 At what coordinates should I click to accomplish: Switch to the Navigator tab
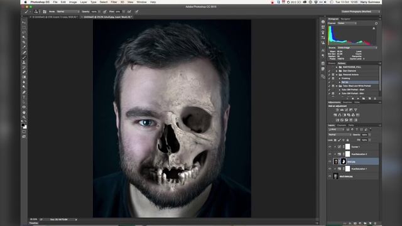point(345,19)
